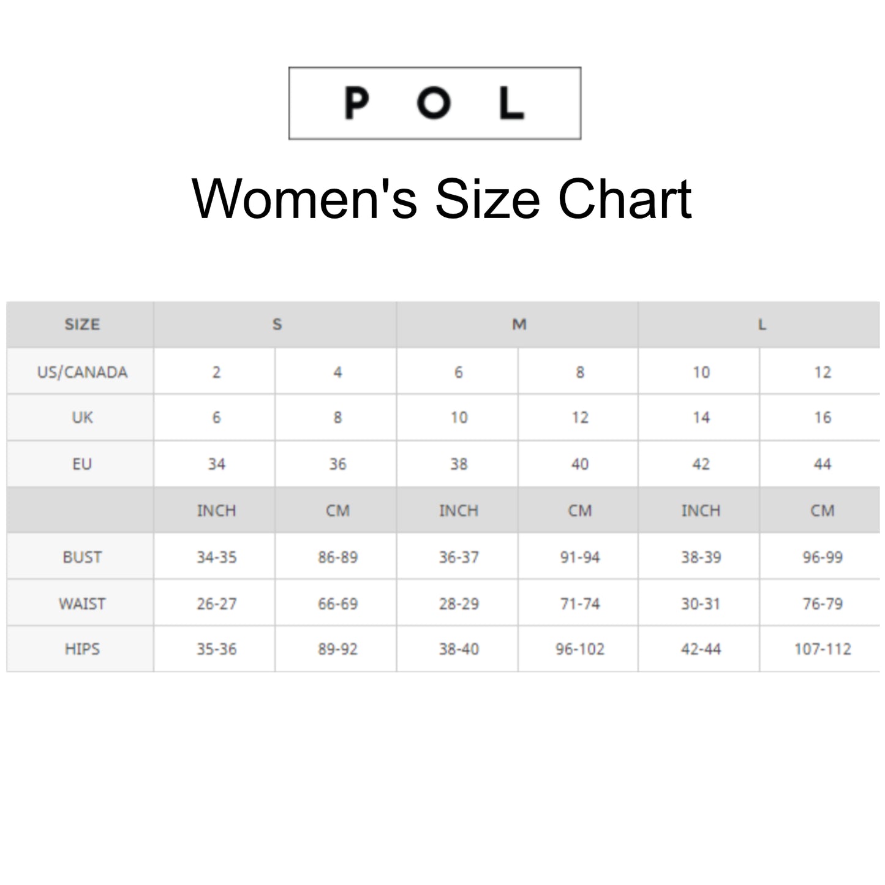Click the hips 107-112 cm cell
The width and height of the screenshot is (885, 885).
click(x=822, y=649)
